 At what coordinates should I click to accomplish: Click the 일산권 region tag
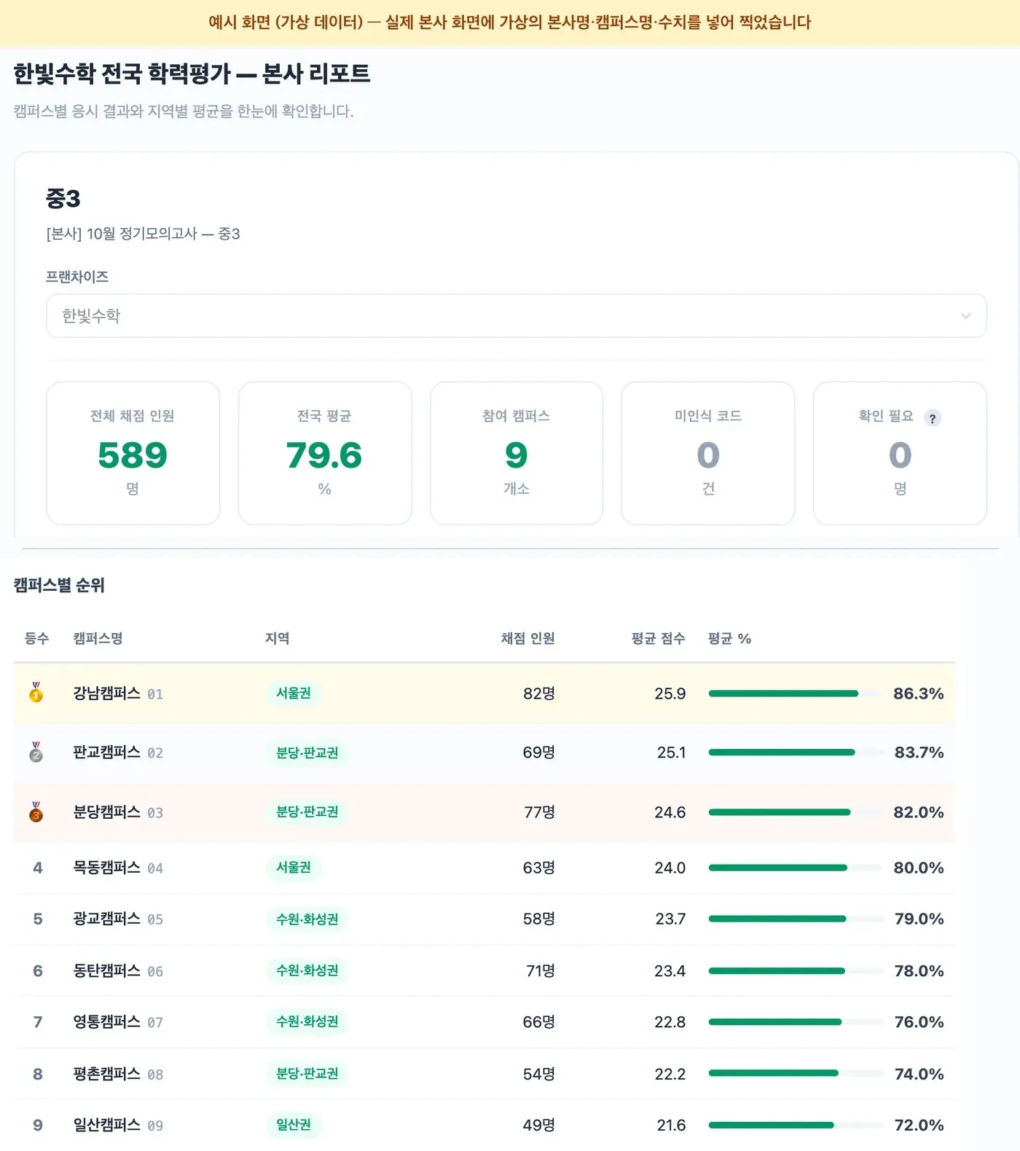tap(294, 1126)
